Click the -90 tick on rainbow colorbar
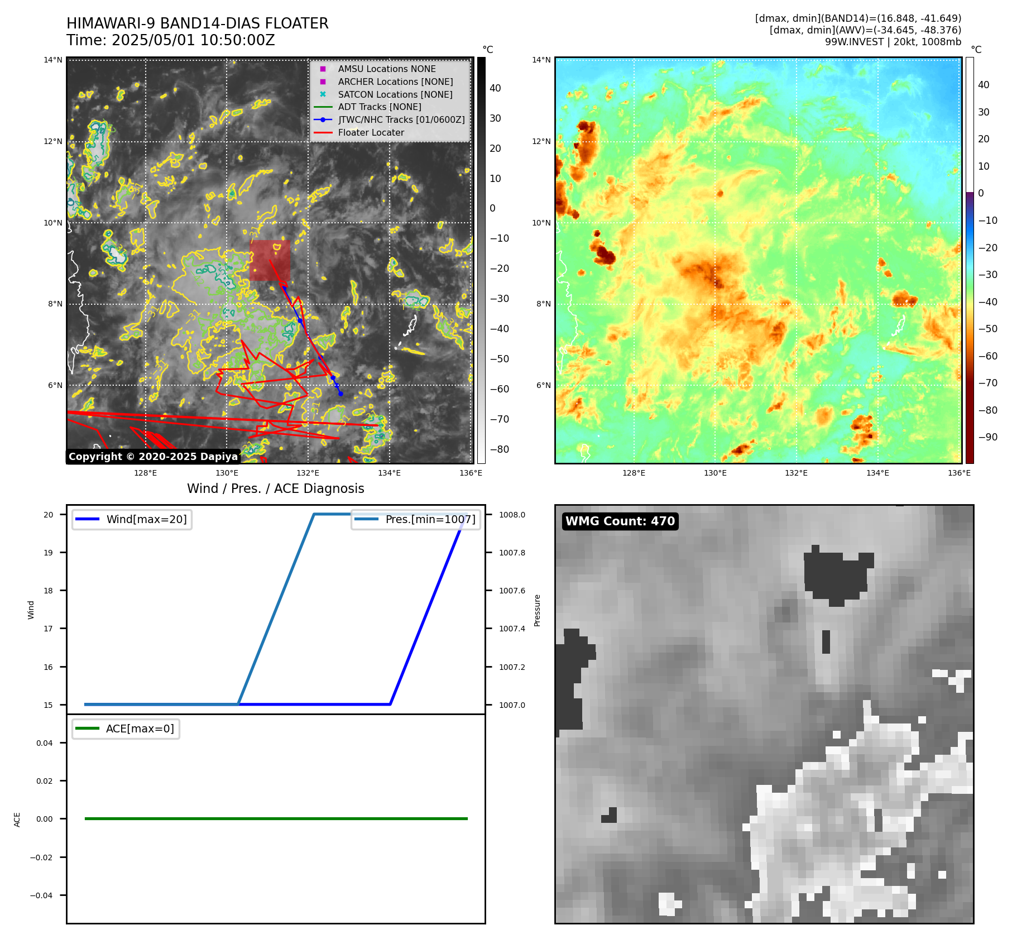 click(x=988, y=437)
